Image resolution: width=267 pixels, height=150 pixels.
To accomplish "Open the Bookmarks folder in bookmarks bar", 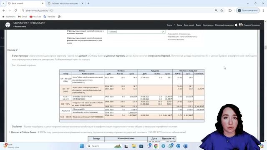I will click(9, 17).
